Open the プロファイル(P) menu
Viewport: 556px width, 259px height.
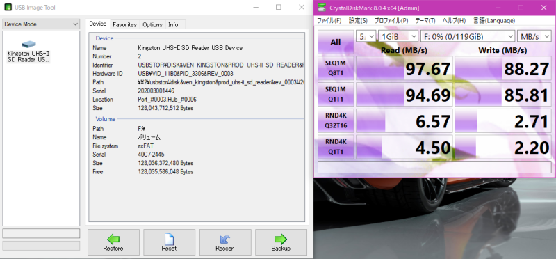pos(391,21)
